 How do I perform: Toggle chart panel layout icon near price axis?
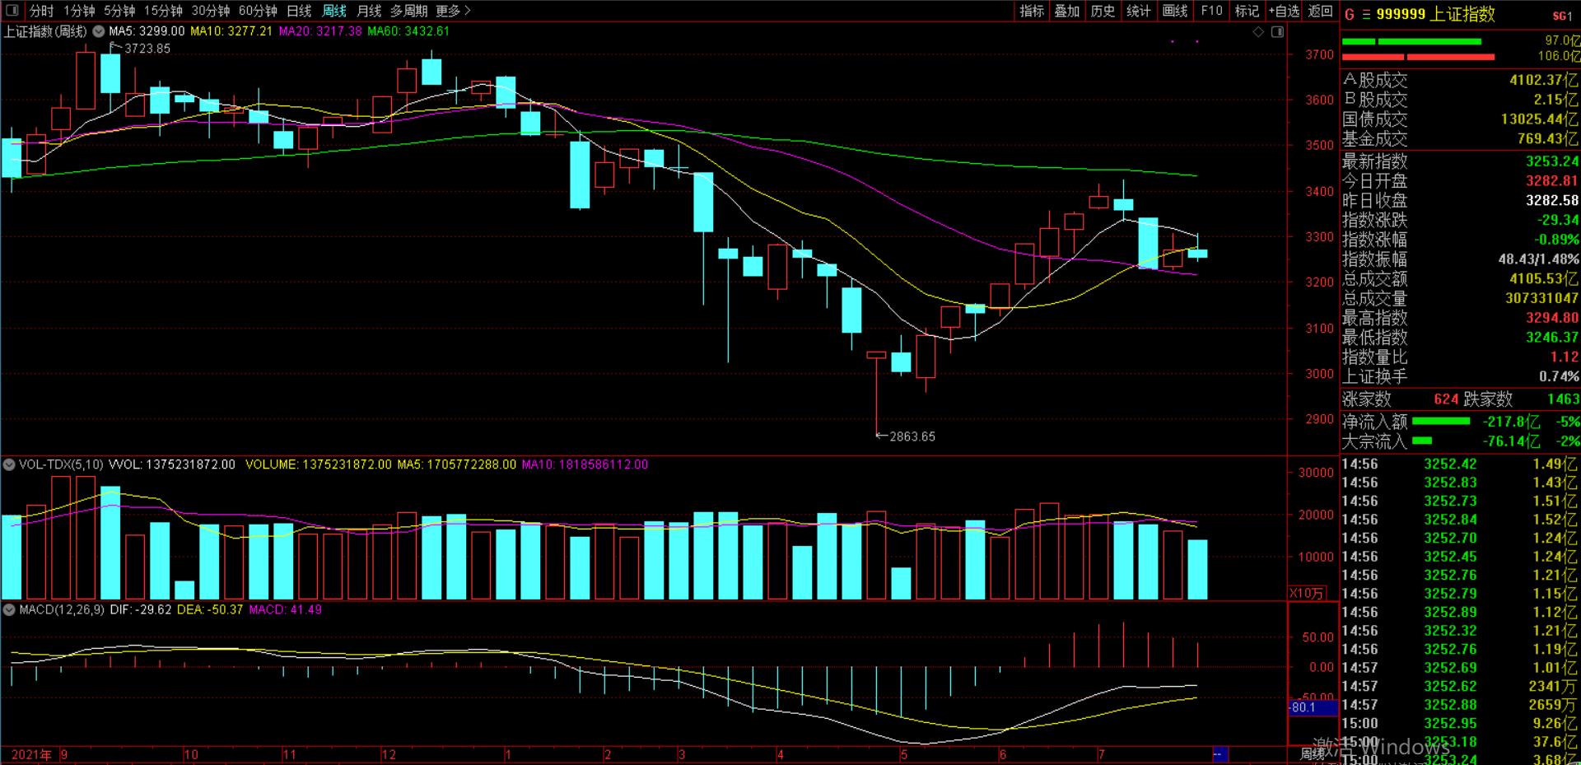click(1277, 31)
